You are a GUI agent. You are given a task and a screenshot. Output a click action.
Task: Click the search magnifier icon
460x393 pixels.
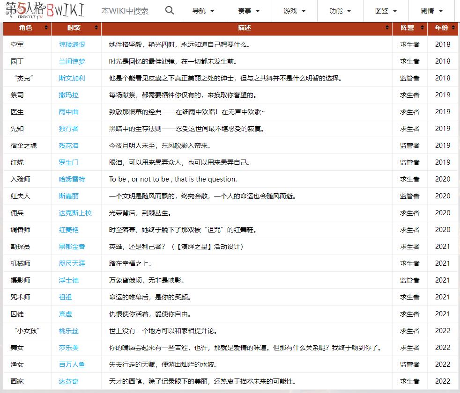pyautogui.click(x=169, y=10)
